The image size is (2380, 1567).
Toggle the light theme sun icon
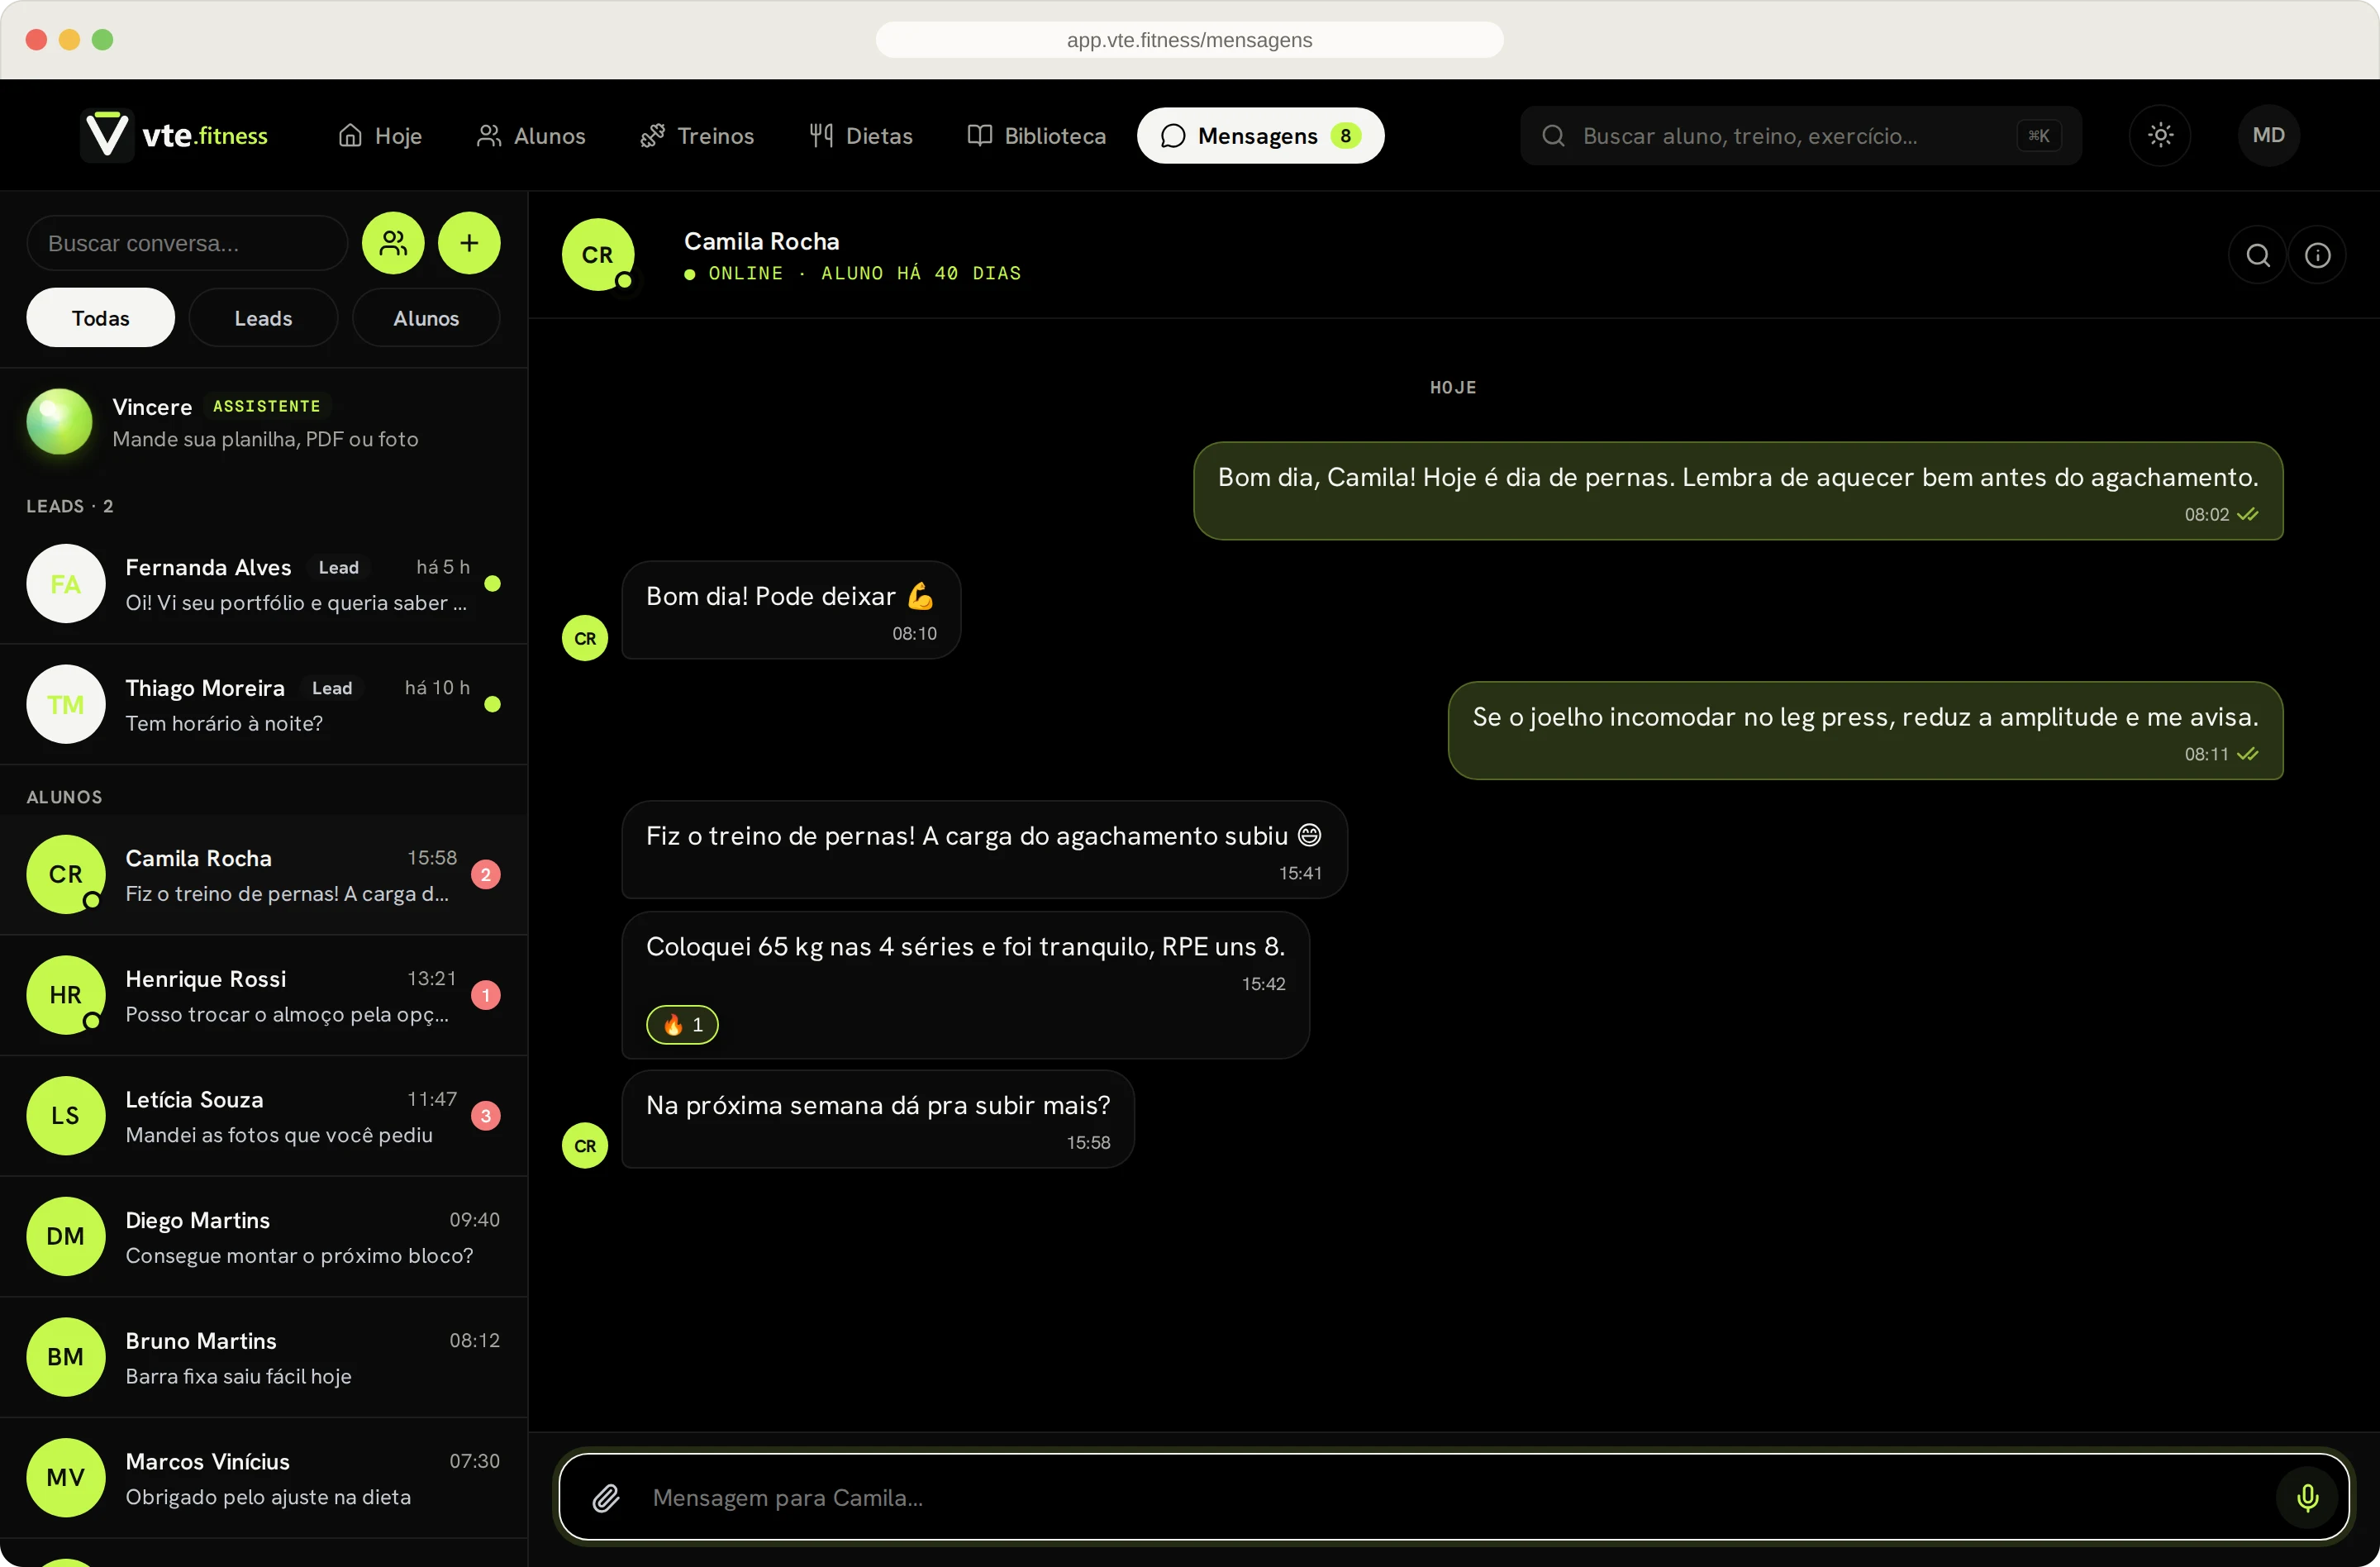pos(2160,135)
